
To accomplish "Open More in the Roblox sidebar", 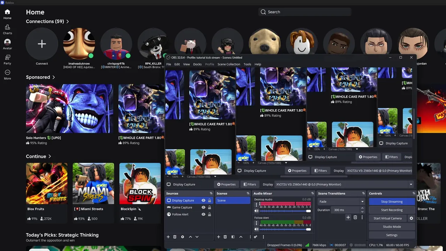I will tap(7, 75).
